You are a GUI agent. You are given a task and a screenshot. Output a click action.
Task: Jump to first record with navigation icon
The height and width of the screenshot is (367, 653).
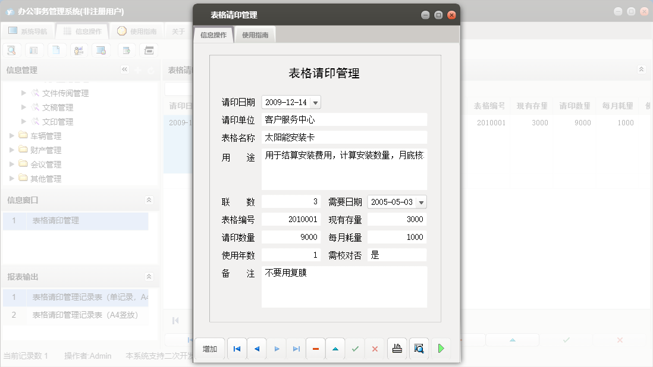(237, 349)
